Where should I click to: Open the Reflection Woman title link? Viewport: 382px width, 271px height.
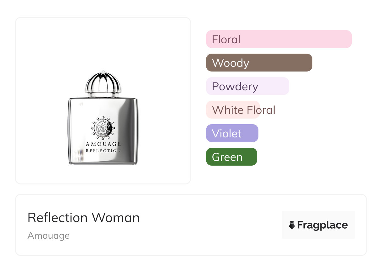(x=83, y=218)
